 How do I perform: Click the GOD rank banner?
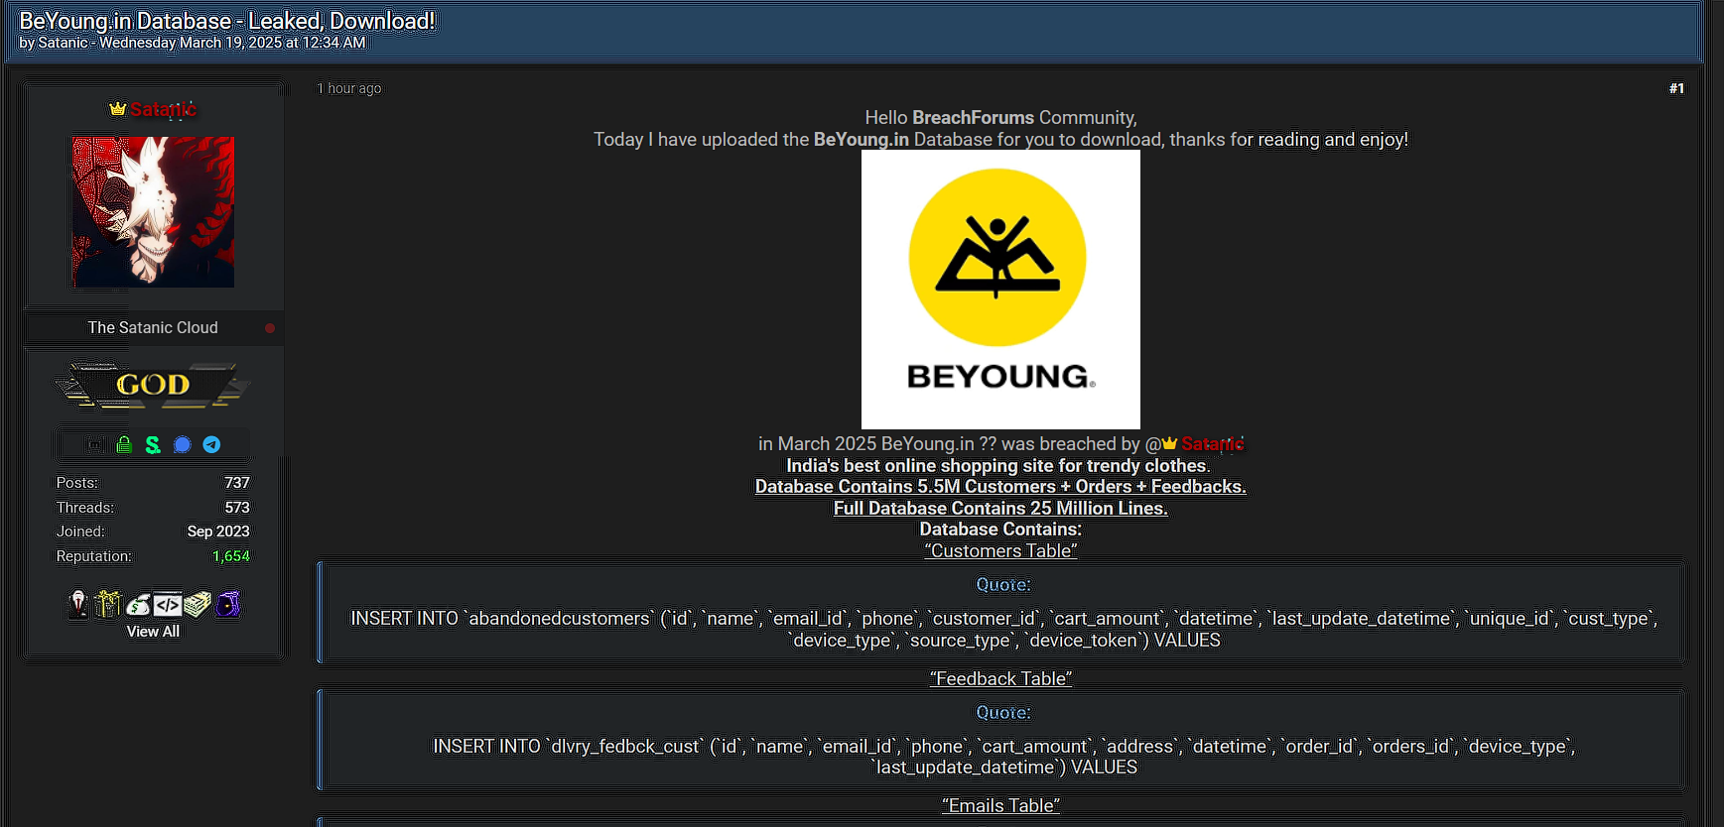pyautogui.click(x=153, y=385)
